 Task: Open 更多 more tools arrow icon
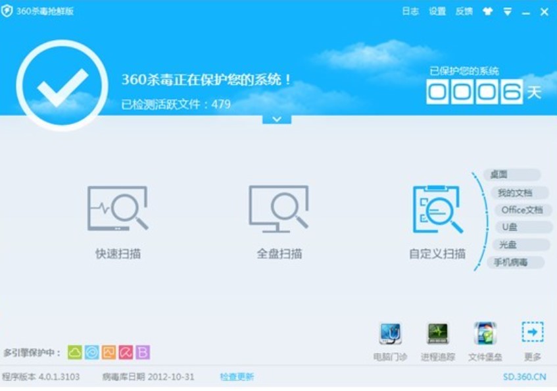point(533,332)
